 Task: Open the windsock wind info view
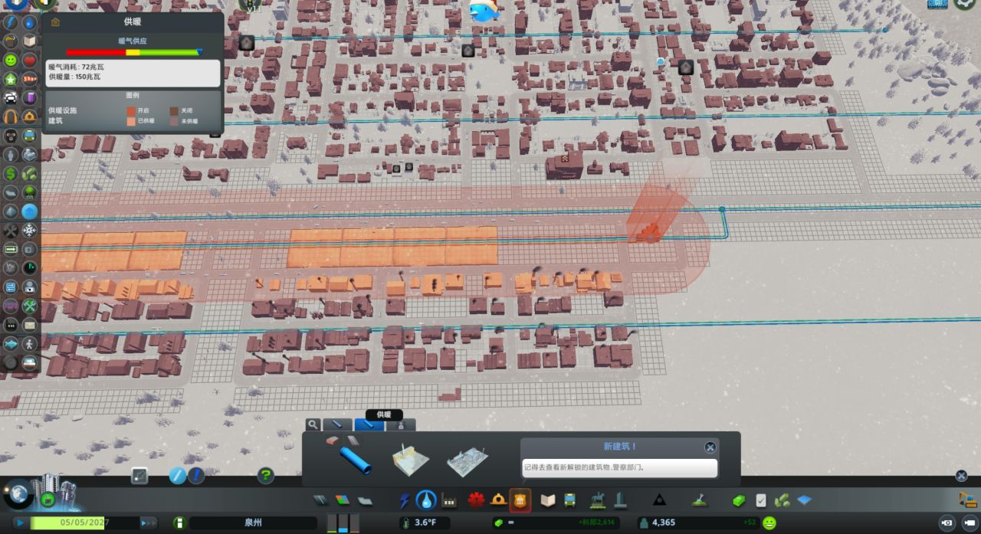[29, 79]
